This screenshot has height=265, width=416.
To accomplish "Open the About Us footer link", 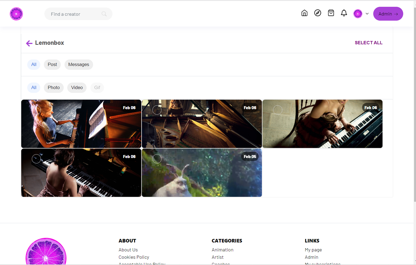I will 128,250.
